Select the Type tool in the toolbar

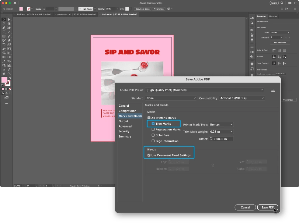(4, 32)
